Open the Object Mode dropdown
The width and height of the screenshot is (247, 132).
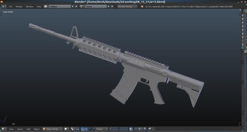pos(52,129)
